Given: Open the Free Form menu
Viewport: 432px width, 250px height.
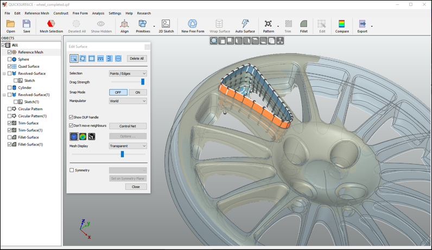Looking at the screenshot, I should coord(80,13).
